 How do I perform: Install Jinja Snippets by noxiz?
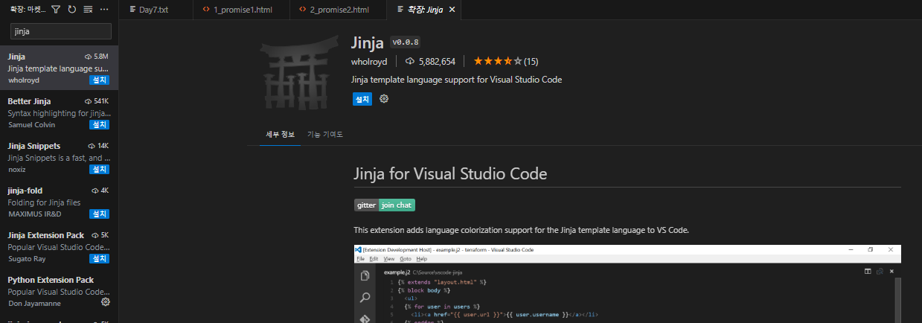point(100,169)
